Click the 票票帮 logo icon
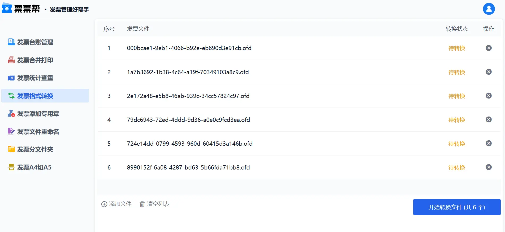This screenshot has height=232, width=505. point(7,8)
